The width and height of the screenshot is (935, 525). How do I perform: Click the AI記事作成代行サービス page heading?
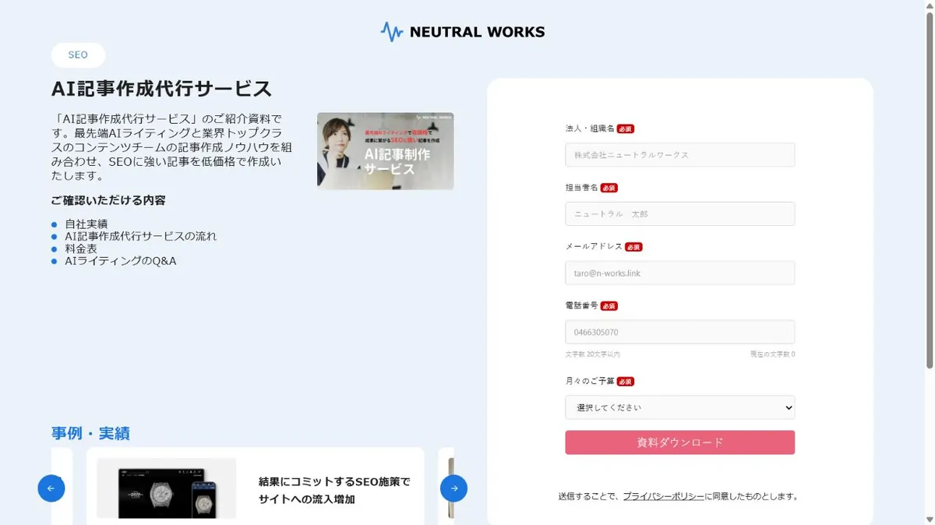[x=162, y=89]
